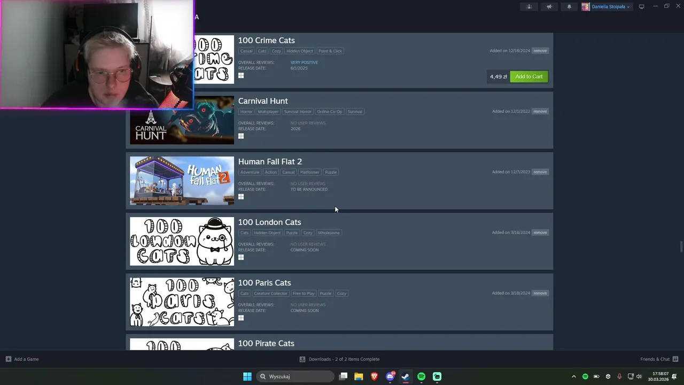Open the 100 Paris Cats title link
This screenshot has width=684, height=385.
click(265, 282)
